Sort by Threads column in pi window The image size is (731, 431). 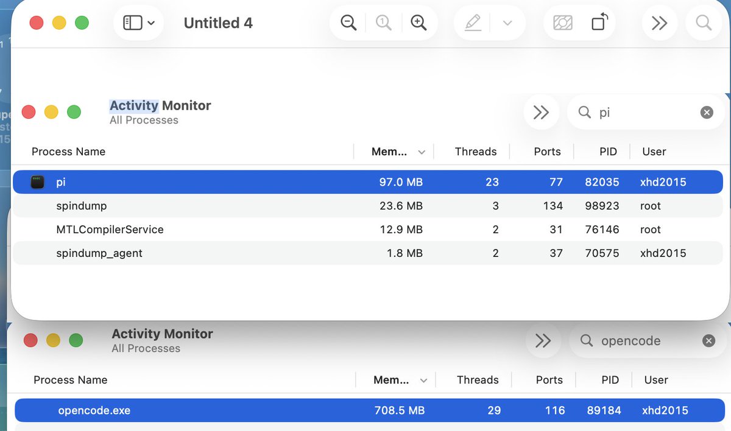tap(476, 152)
